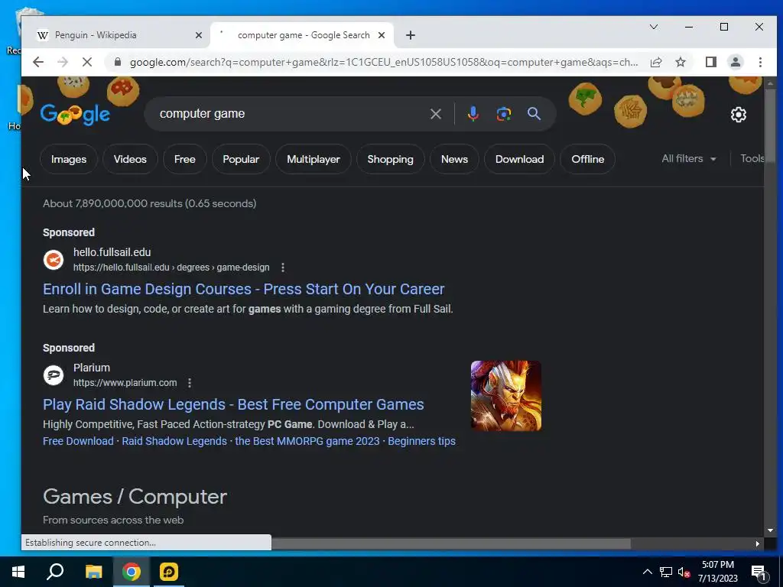
Task: Open the Windows Start menu
Action: [x=18, y=572]
